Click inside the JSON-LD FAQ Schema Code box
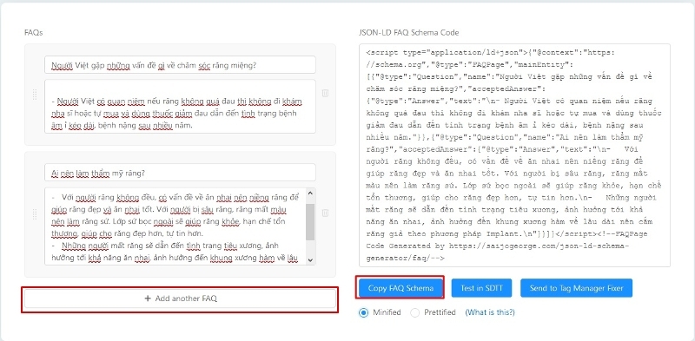 coord(514,155)
